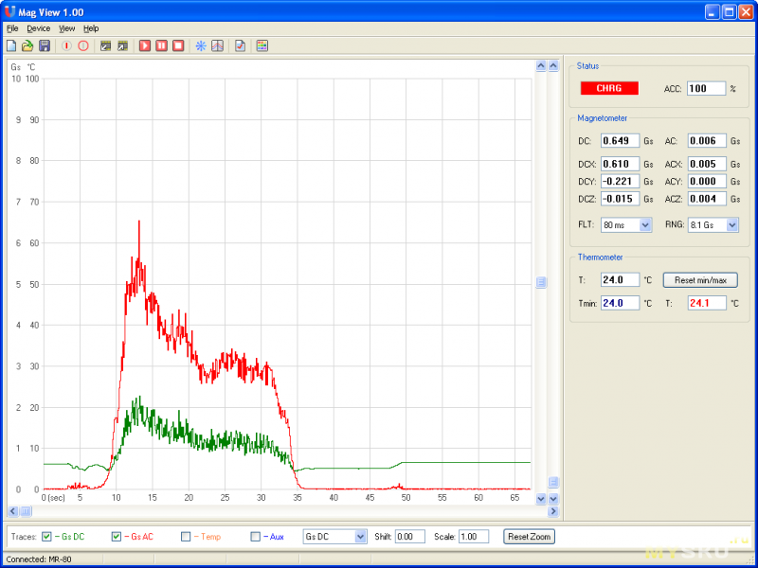
Task: Pause recording with the red pause icon
Action: pos(161,45)
